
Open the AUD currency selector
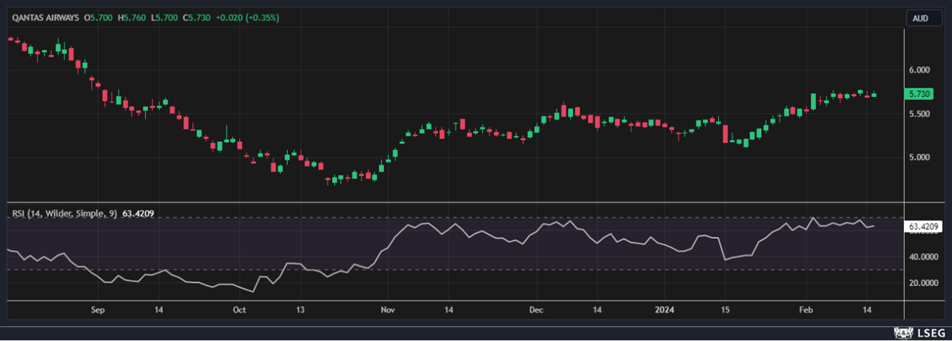coord(924,18)
